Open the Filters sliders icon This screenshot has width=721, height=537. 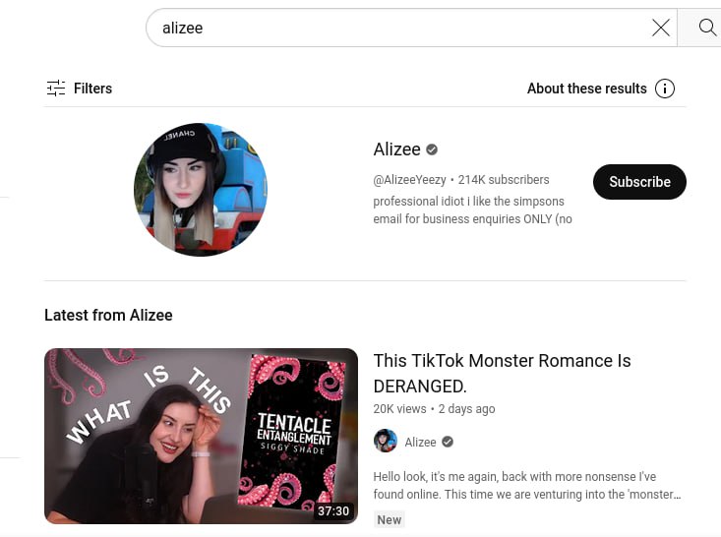point(56,89)
